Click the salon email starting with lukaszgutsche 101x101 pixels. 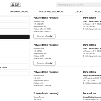tap(92, 83)
